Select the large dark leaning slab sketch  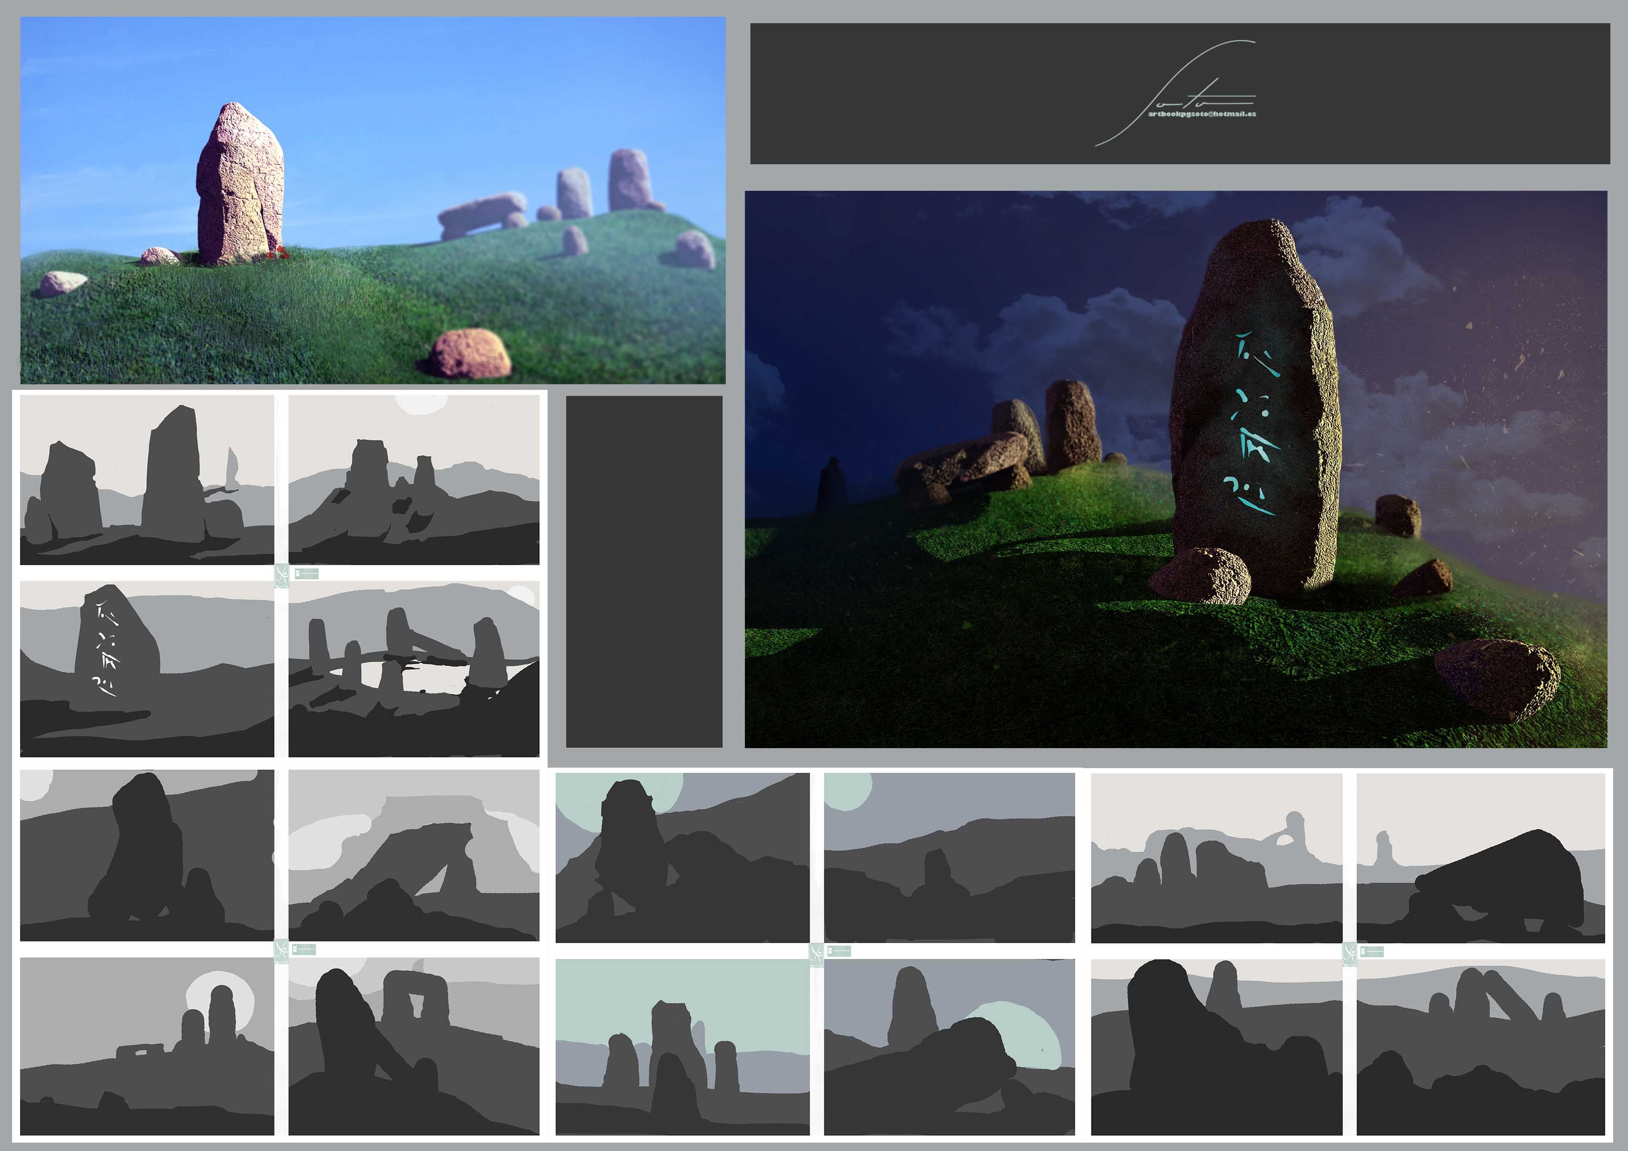(x=1480, y=857)
